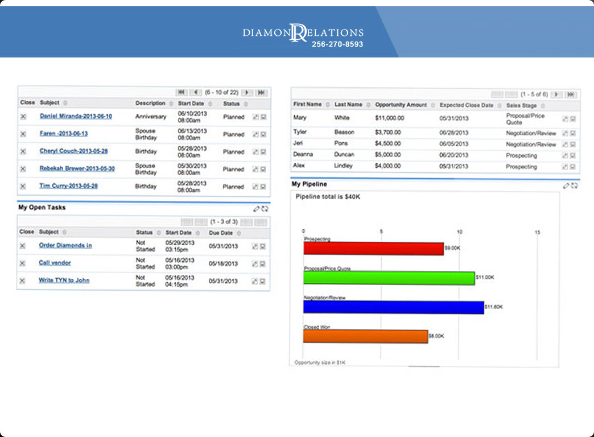Image resolution: width=594 pixels, height=437 pixels.
Task: Open the Call vendor task link
Action: click(55, 263)
